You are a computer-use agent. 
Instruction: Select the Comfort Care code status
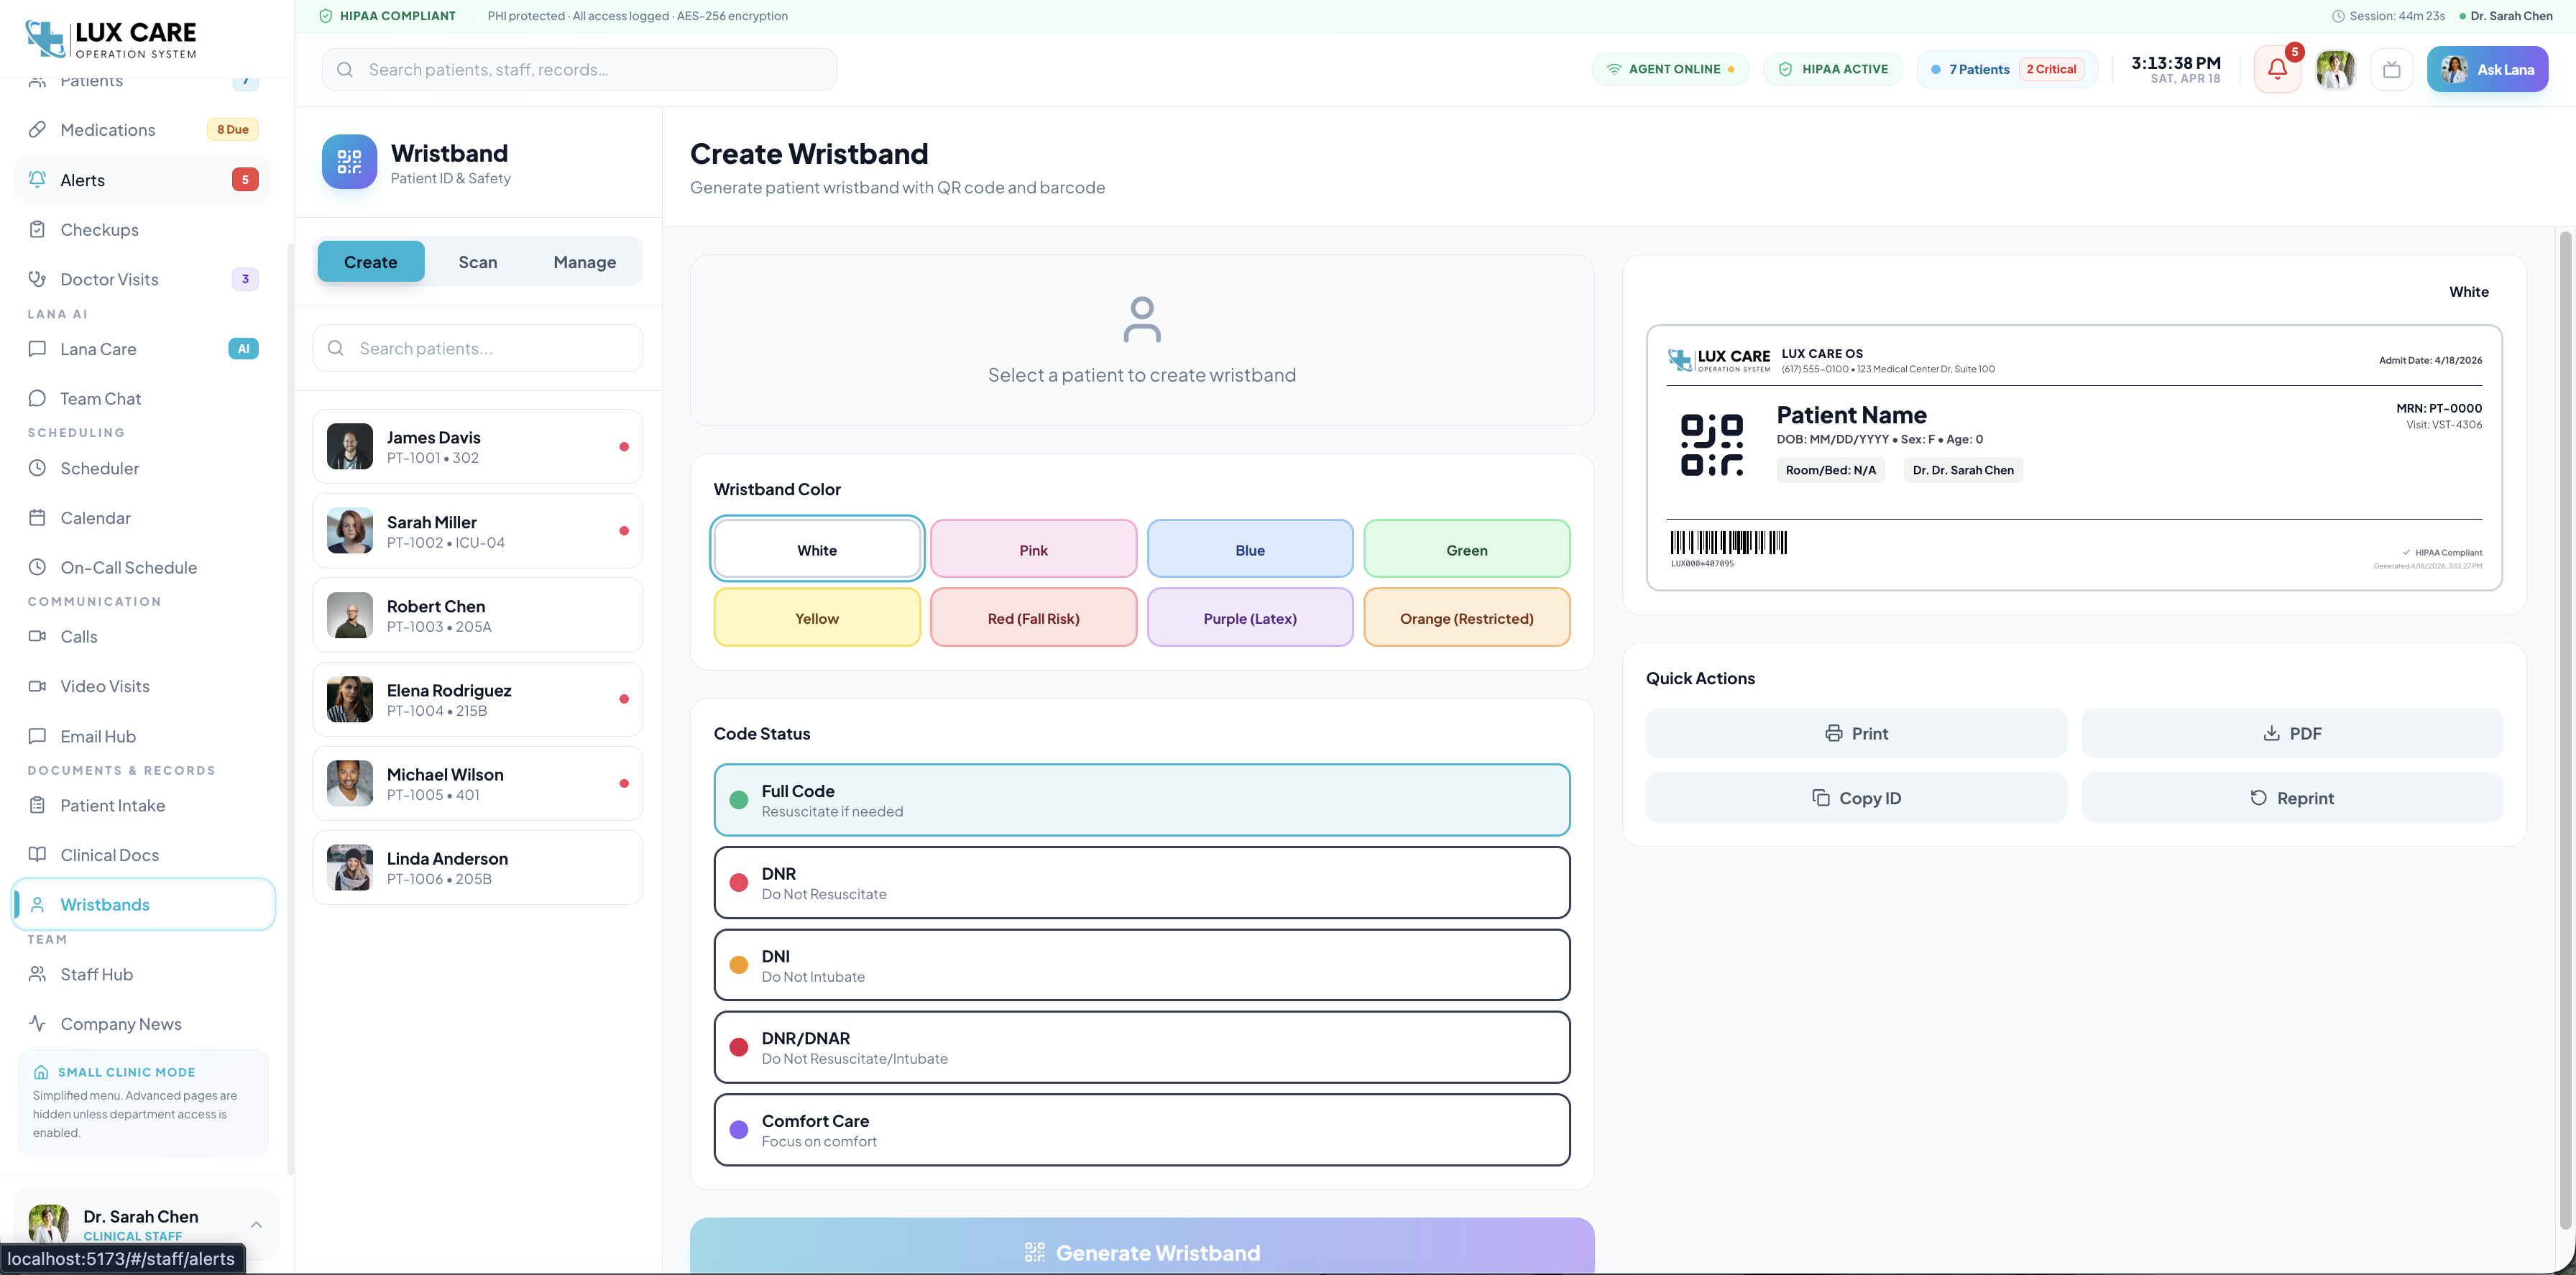tap(1142, 1130)
